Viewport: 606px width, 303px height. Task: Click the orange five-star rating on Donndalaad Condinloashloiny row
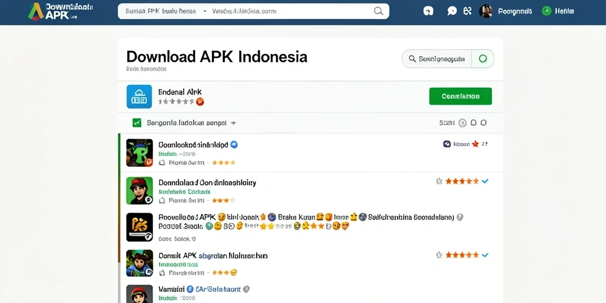462,181
